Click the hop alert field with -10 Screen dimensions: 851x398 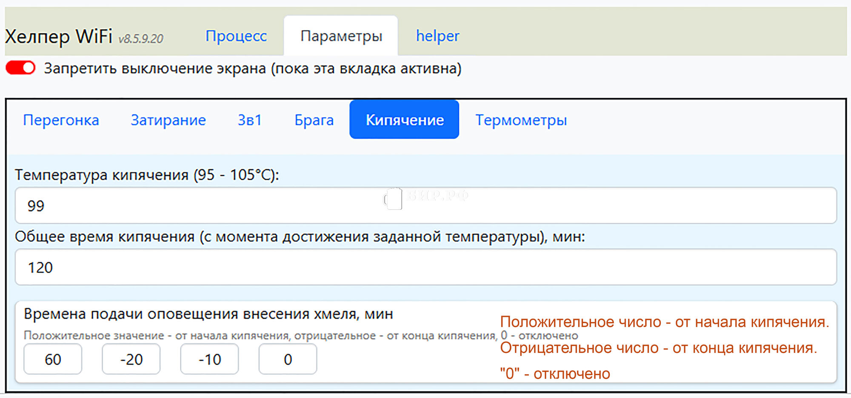[209, 359]
